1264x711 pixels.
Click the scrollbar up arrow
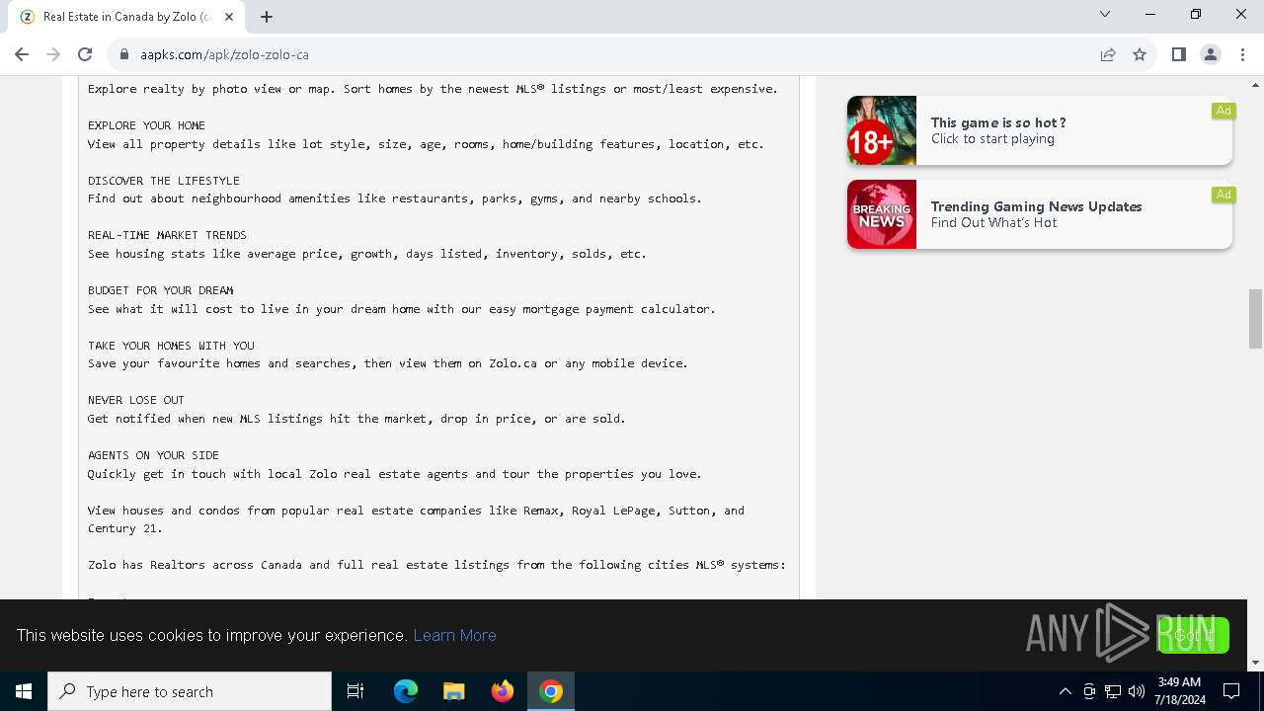point(1256,84)
